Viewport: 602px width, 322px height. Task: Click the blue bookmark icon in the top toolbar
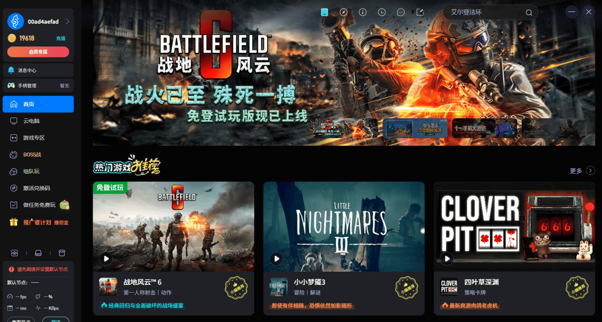[325, 12]
